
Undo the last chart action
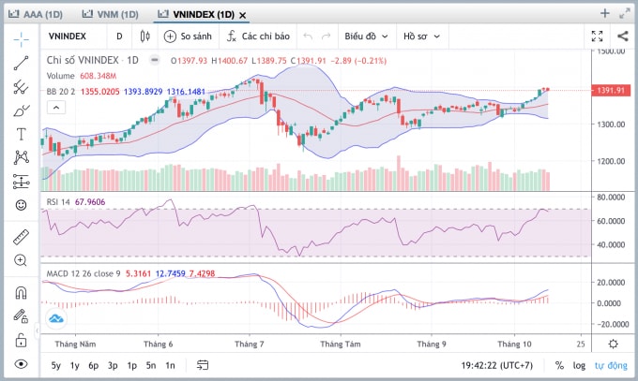point(308,37)
